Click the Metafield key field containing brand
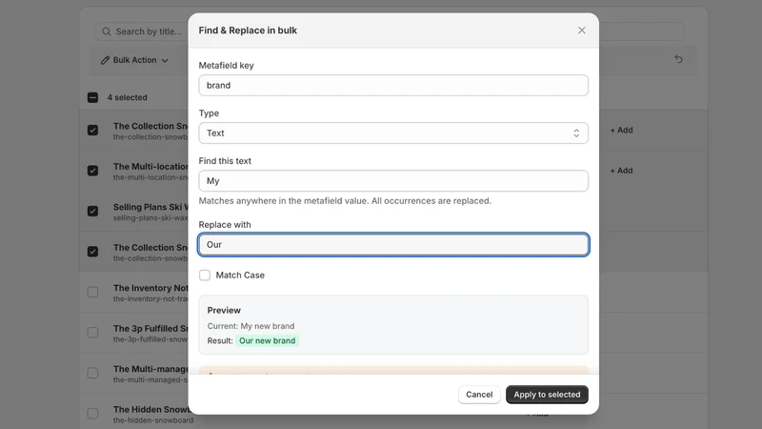The image size is (762, 429). point(393,85)
